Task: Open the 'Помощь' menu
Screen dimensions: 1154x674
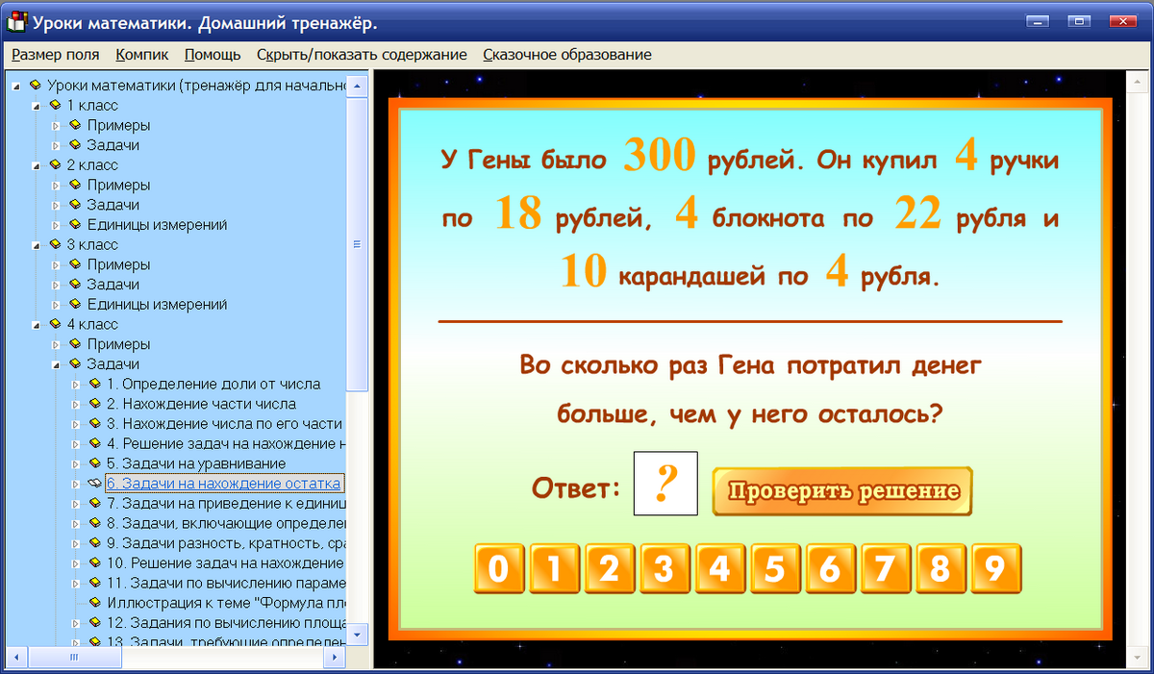Action: click(x=212, y=55)
